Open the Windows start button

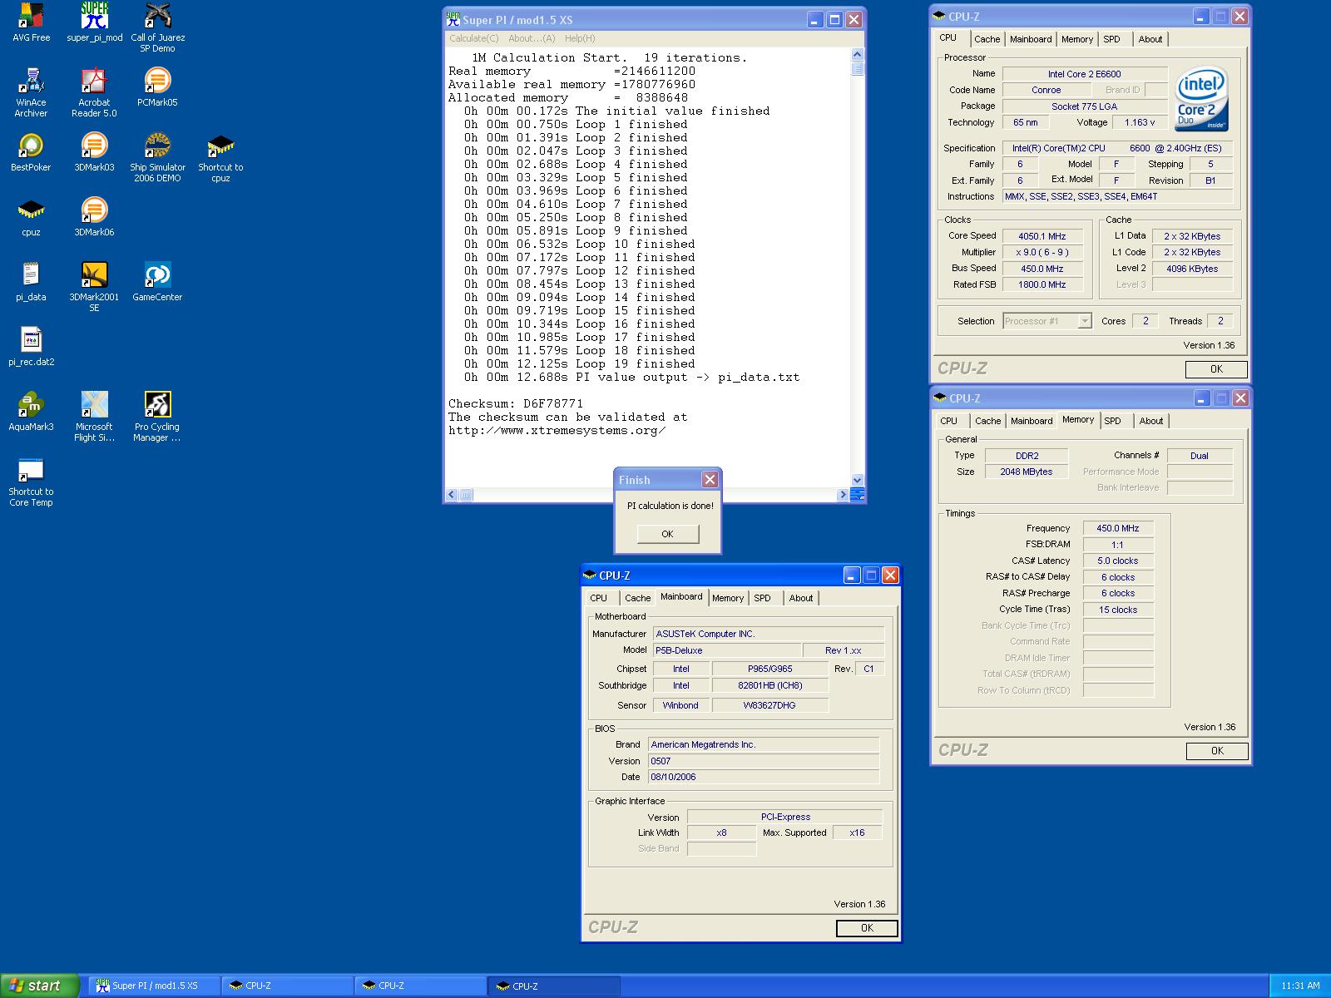pyautogui.click(x=40, y=986)
